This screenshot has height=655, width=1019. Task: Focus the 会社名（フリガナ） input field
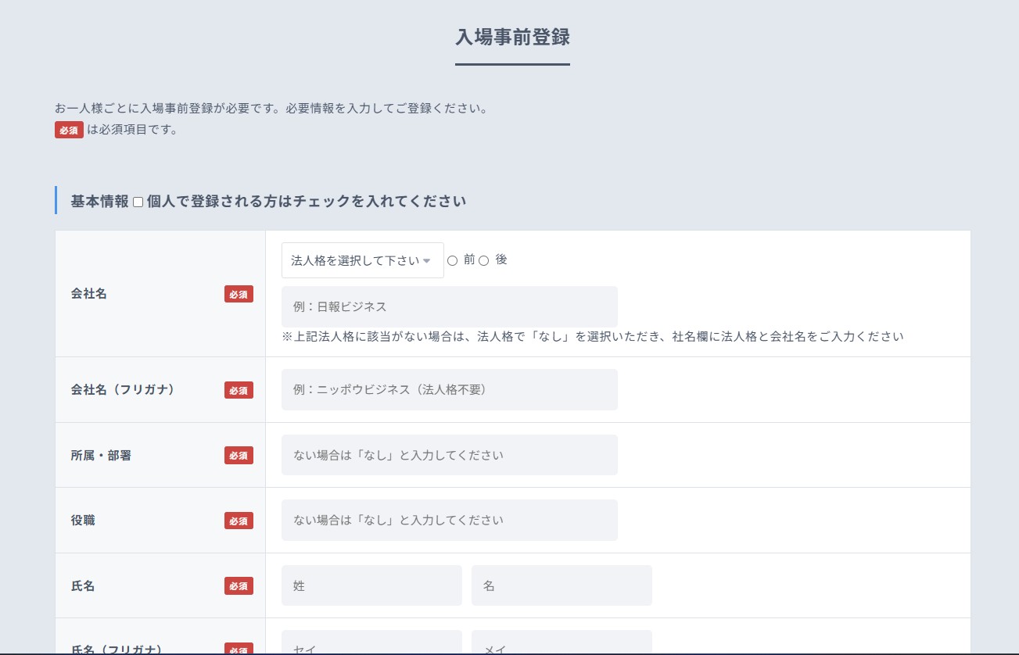point(449,389)
